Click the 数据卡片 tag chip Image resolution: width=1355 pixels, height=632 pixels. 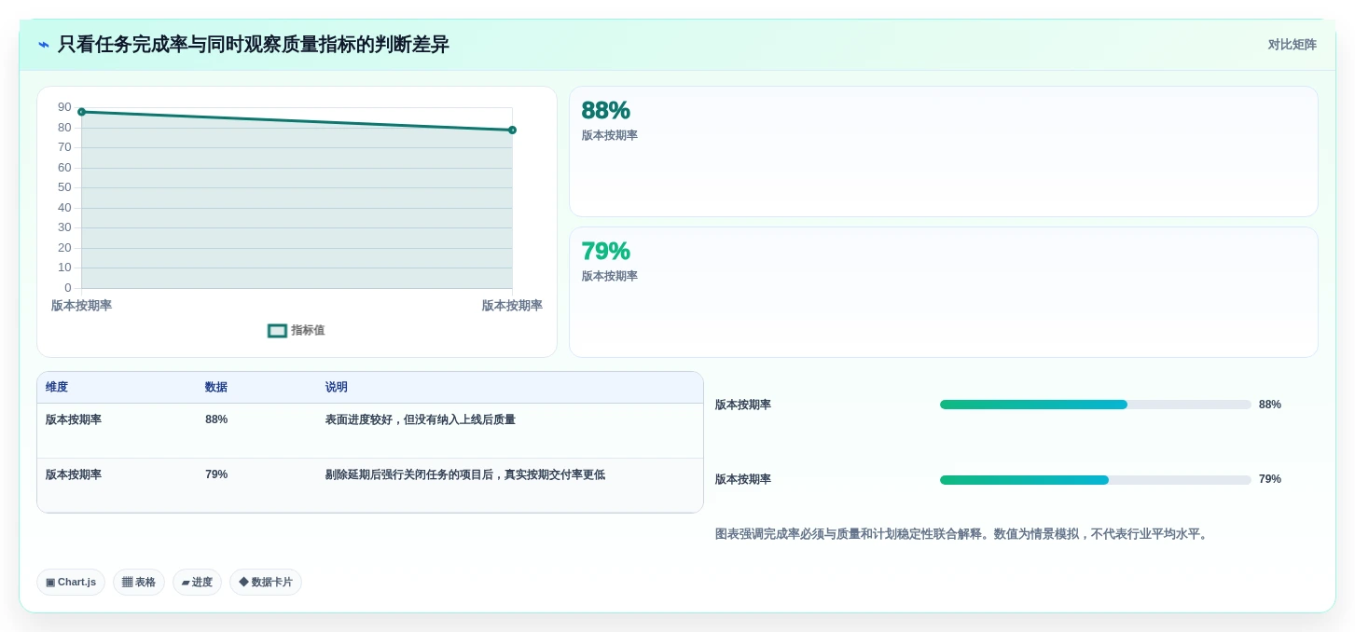pyautogui.click(x=266, y=582)
